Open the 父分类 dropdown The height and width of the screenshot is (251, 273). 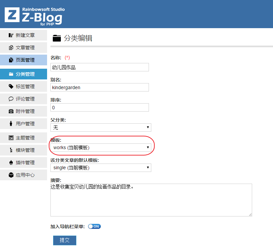[100, 127]
